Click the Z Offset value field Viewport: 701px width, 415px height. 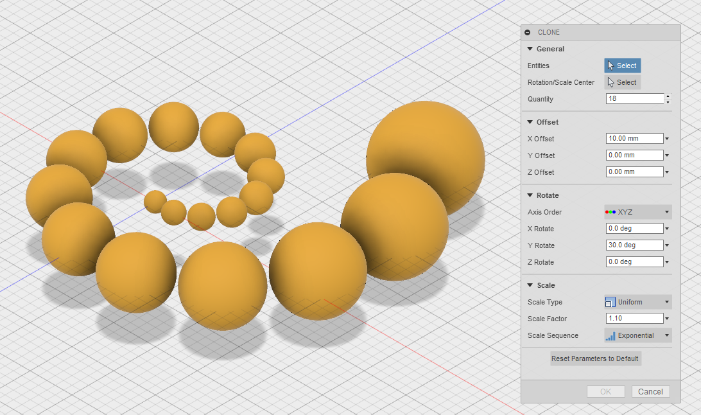[634, 172]
